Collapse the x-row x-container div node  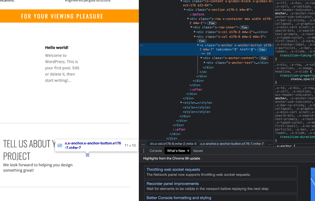pos(188,19)
